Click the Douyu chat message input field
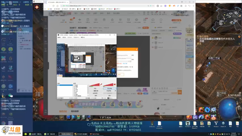This screenshot has width=242, height=136. pyautogui.click(x=167, y=92)
